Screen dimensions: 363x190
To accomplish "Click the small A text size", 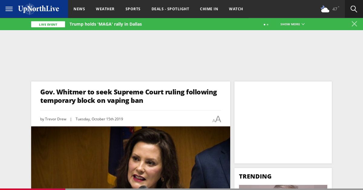I will pos(214,120).
